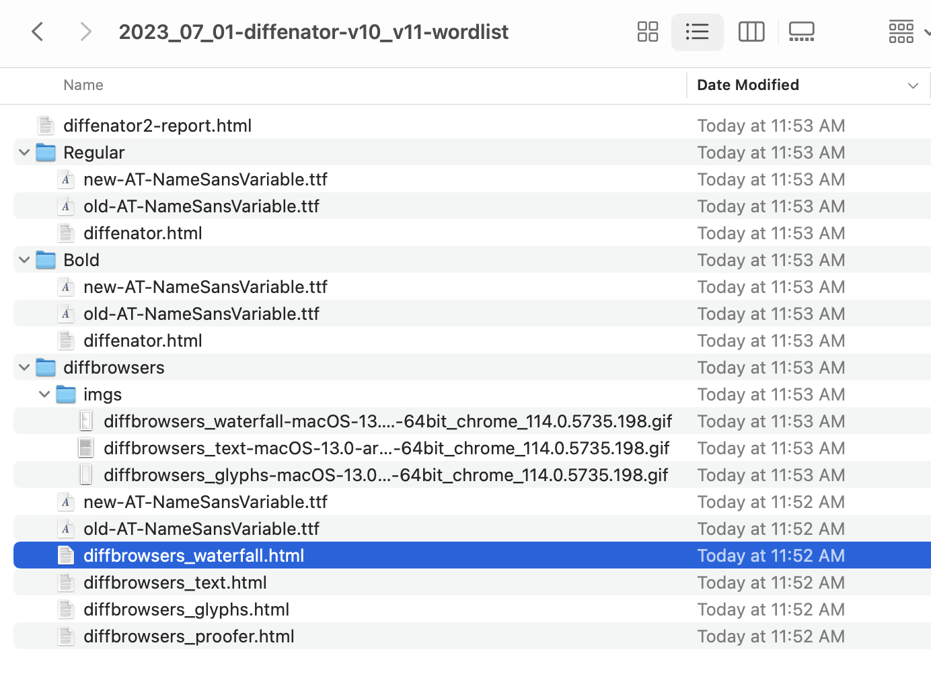Switch to column view mode
This screenshot has width=931, height=676.
pos(751,32)
